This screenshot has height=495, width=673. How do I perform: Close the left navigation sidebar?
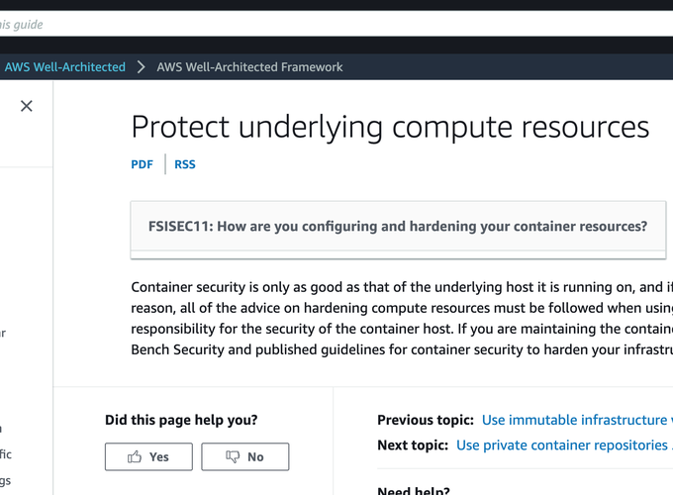point(27,106)
